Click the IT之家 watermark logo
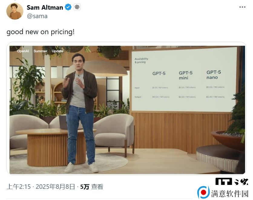Image resolution: width=253 pixels, height=200 pixels. (232, 182)
